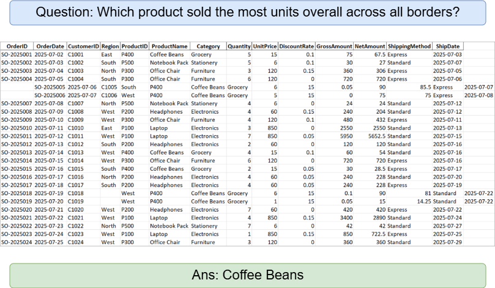Select the GrossAmount column header

point(334,46)
